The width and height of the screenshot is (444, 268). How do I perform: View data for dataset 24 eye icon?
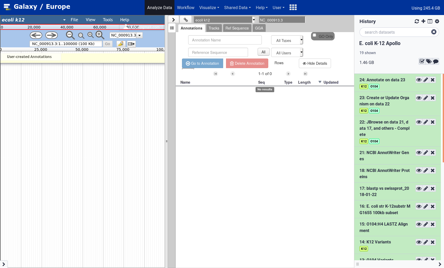tap(419, 80)
